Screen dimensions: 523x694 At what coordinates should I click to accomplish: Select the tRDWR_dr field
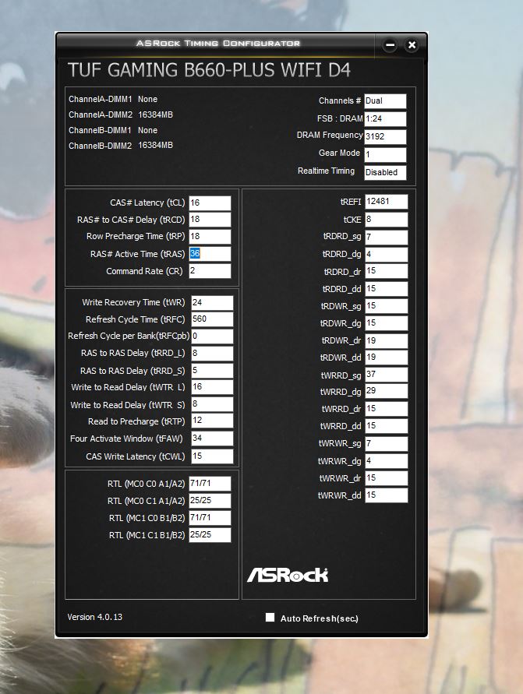[x=387, y=341]
